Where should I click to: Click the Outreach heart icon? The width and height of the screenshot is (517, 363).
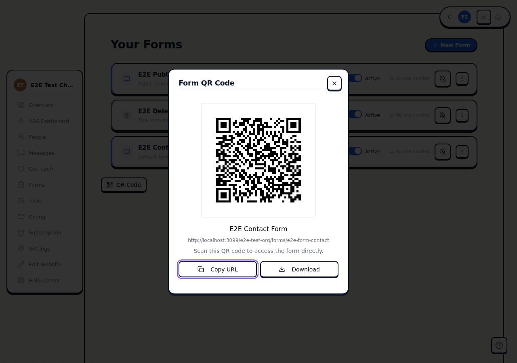pos(21,169)
